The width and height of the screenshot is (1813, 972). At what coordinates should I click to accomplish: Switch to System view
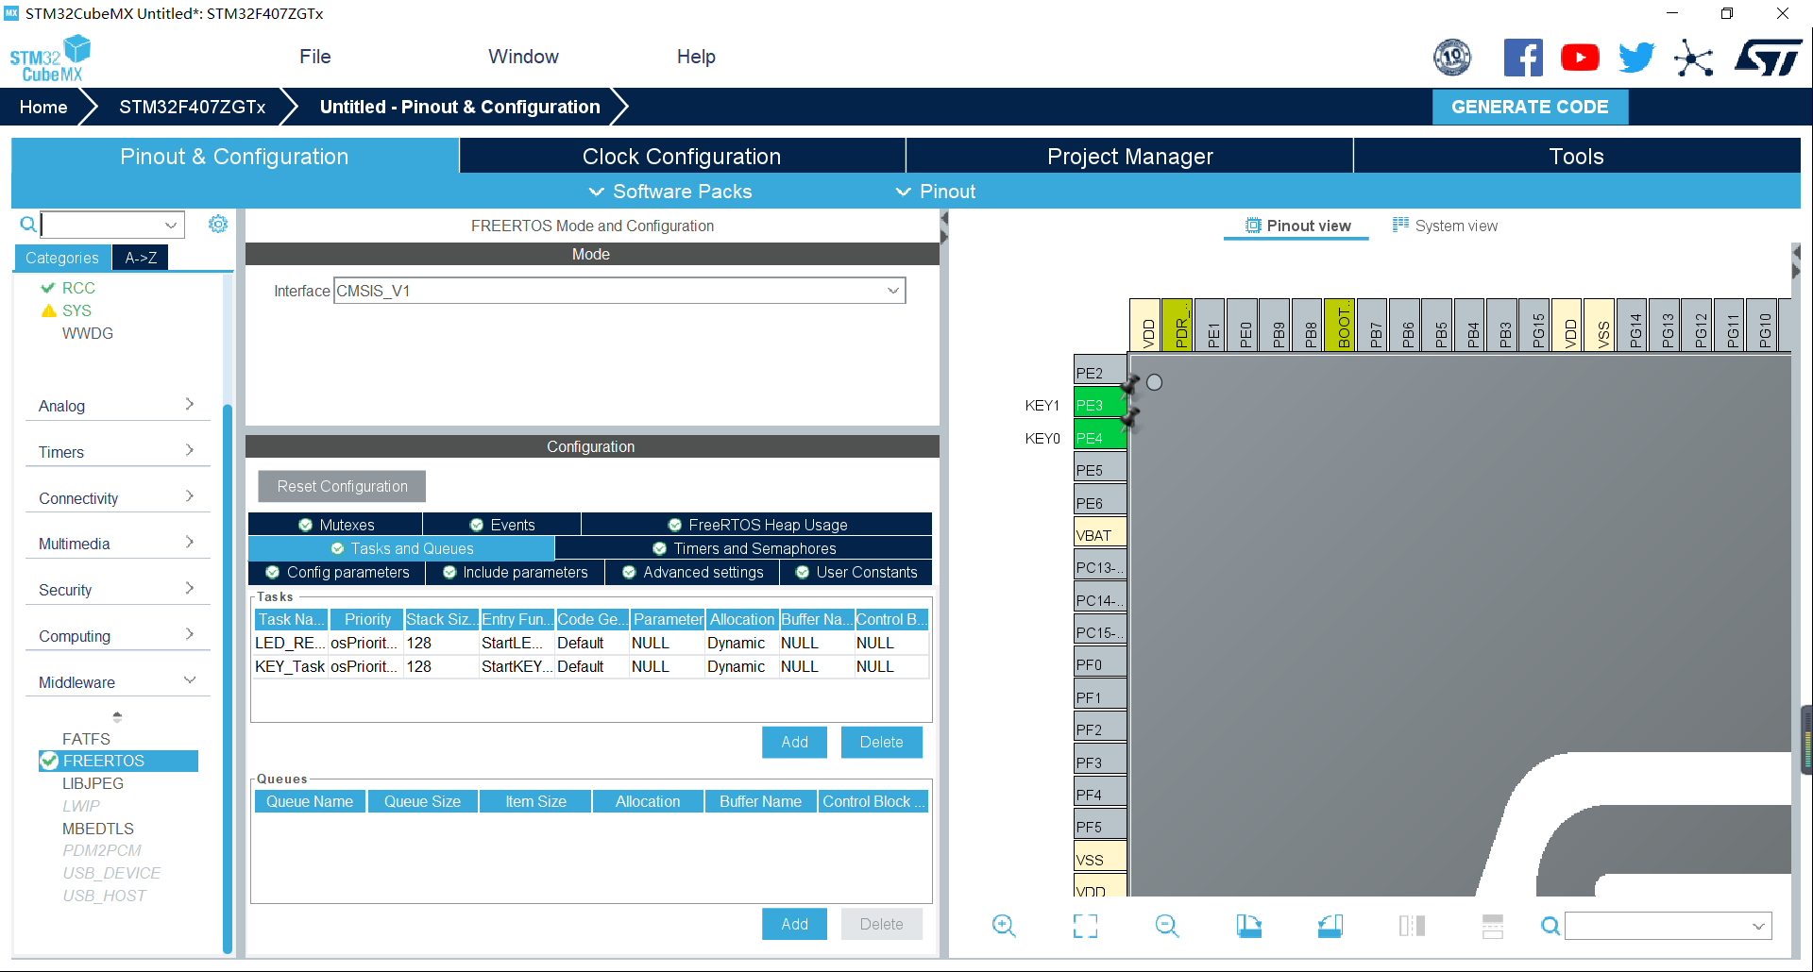[1445, 226]
